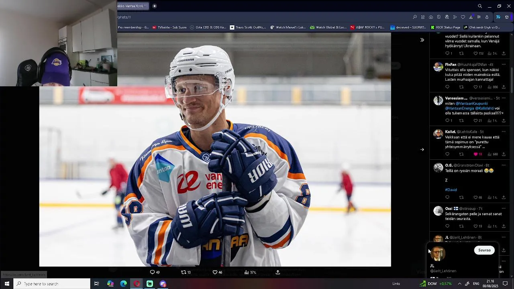Switch ENG keyboard language in tray
The width and height of the screenshot is (514, 289).
click(x=476, y=284)
